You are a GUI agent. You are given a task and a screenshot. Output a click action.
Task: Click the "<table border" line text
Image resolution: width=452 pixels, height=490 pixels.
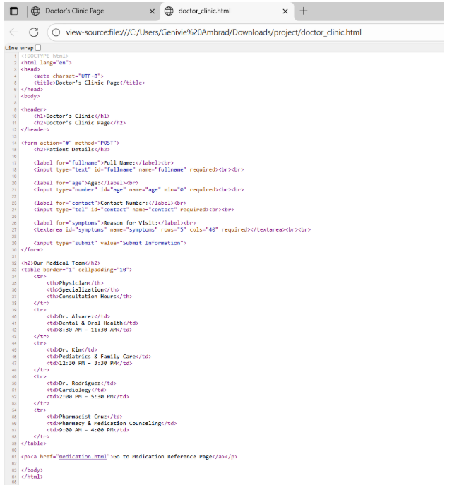(76, 270)
